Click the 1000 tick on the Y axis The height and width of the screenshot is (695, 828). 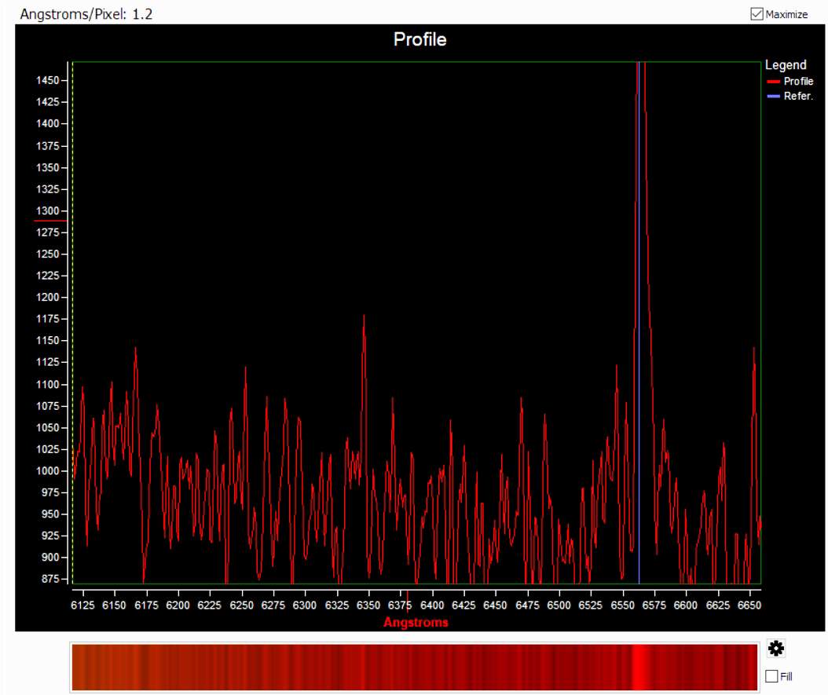pyautogui.click(x=49, y=470)
